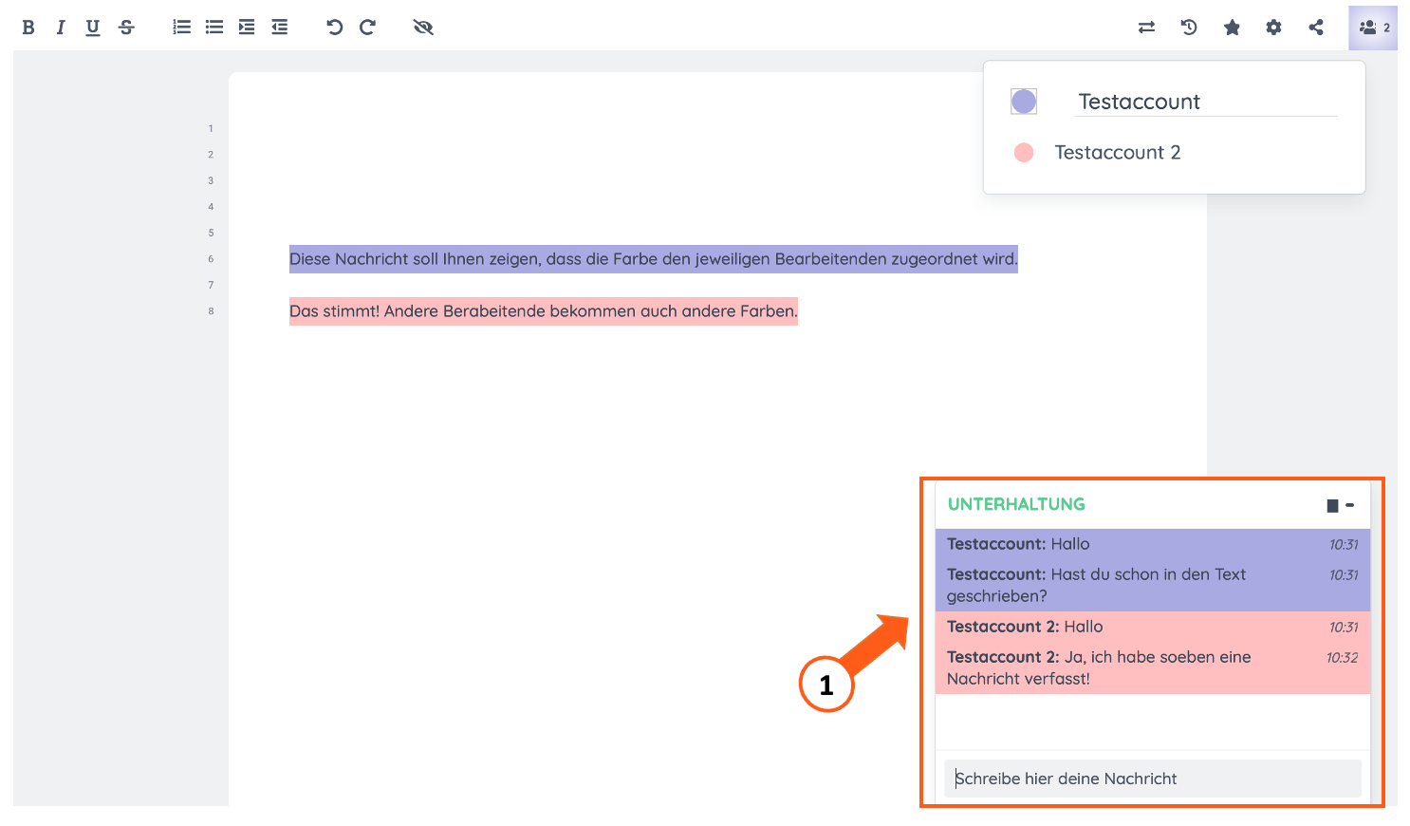Select the user name "Testaccount 2"
1410x826 pixels.
[1118, 153]
